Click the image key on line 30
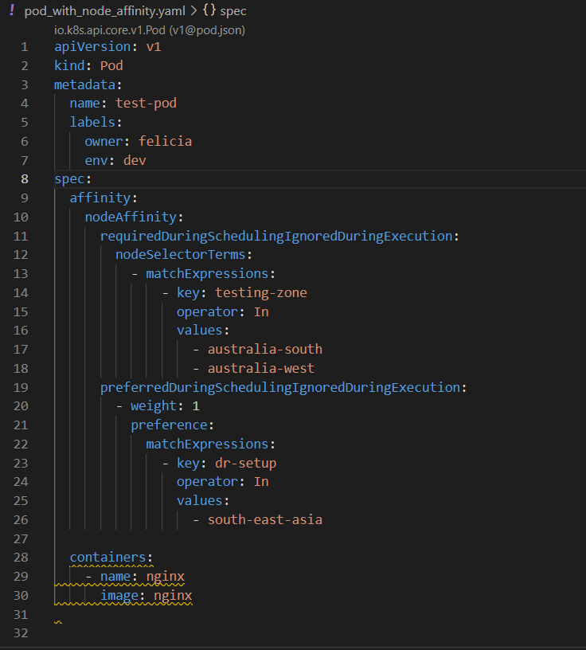 pos(119,596)
